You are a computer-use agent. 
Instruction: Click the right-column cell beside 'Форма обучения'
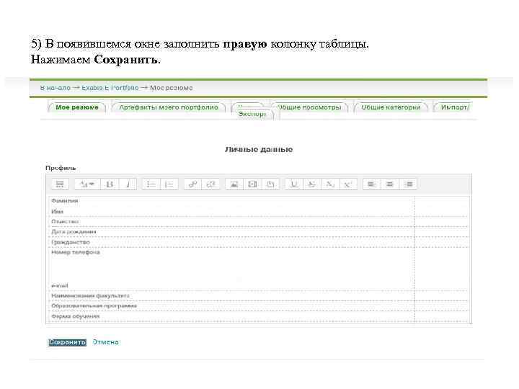442,316
